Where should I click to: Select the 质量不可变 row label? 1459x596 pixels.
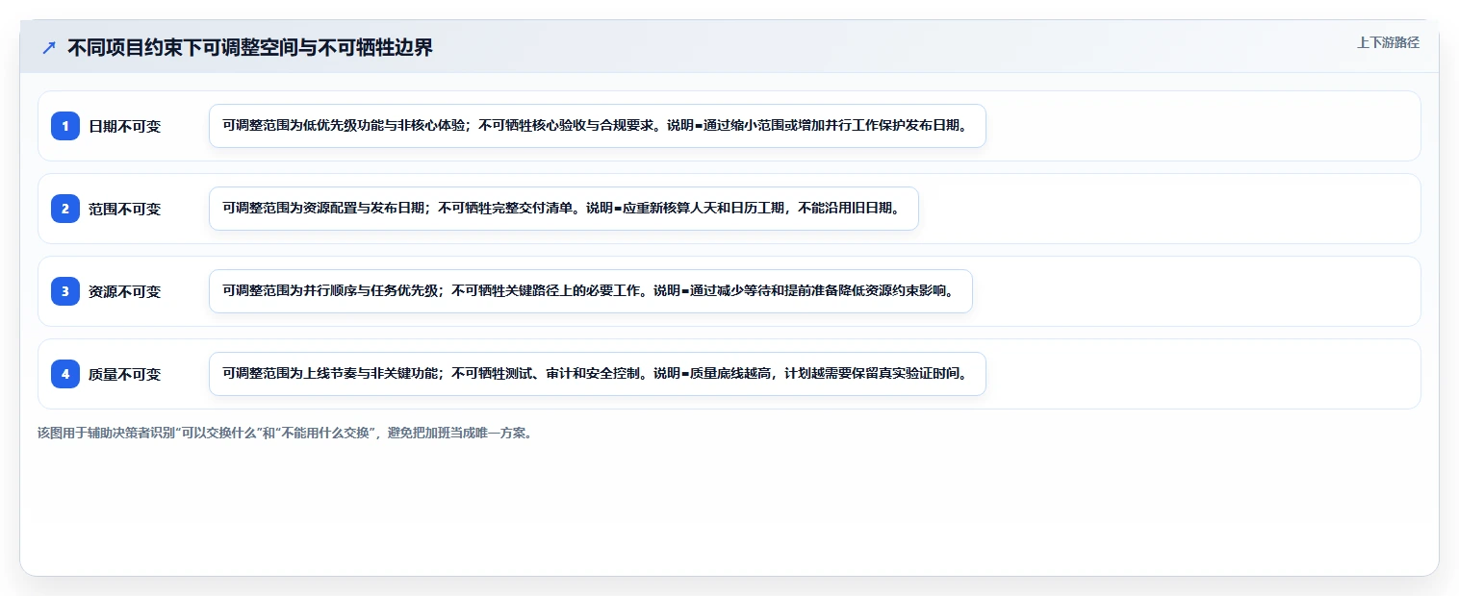[x=125, y=374]
